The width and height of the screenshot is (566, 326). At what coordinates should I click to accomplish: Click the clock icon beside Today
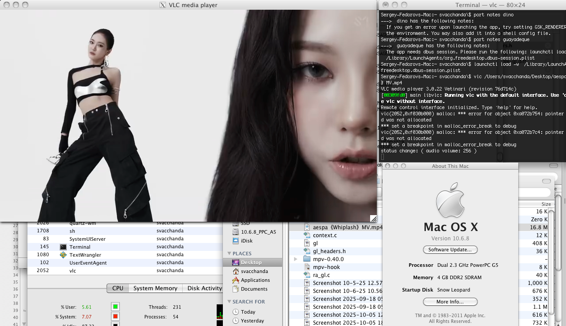pyautogui.click(x=236, y=312)
